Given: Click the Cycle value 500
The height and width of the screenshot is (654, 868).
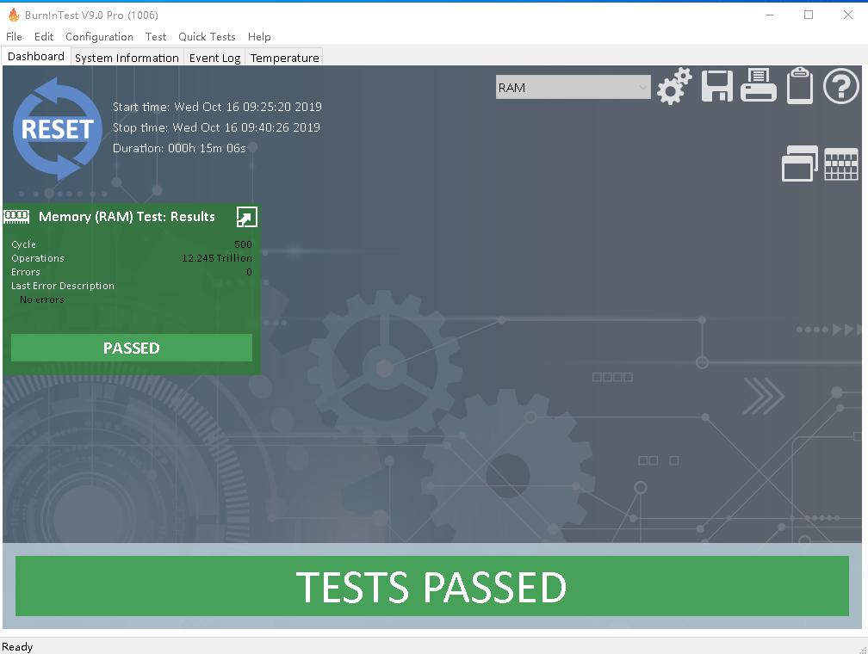Looking at the screenshot, I should click(243, 244).
